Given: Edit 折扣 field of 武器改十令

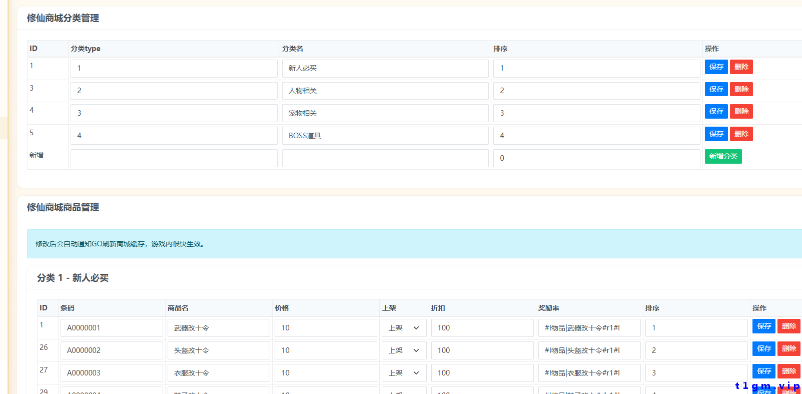Looking at the screenshot, I should tap(482, 328).
